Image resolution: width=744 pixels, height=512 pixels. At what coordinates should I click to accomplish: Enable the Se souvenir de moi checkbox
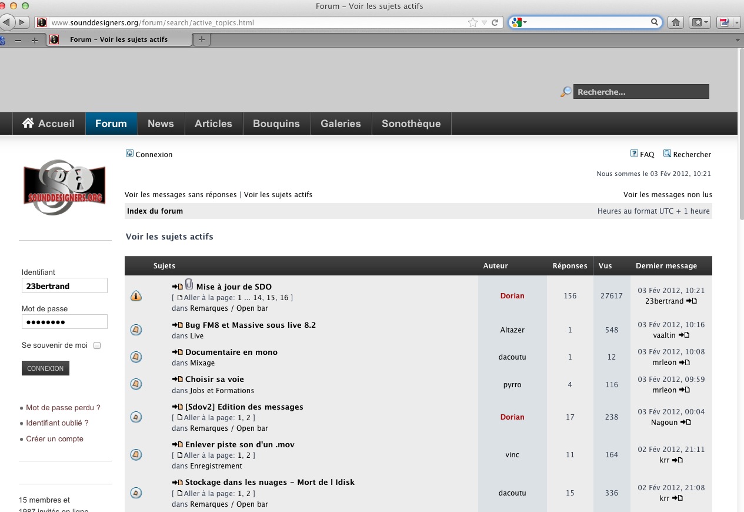click(97, 345)
